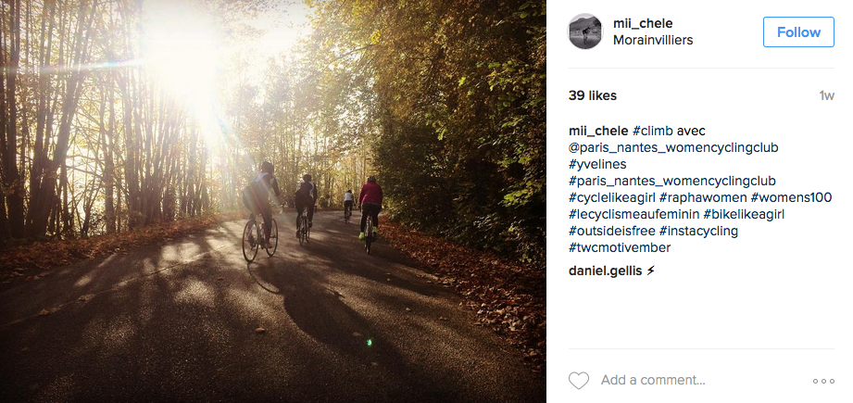
Task: View the 39 likes list
Action: point(593,95)
